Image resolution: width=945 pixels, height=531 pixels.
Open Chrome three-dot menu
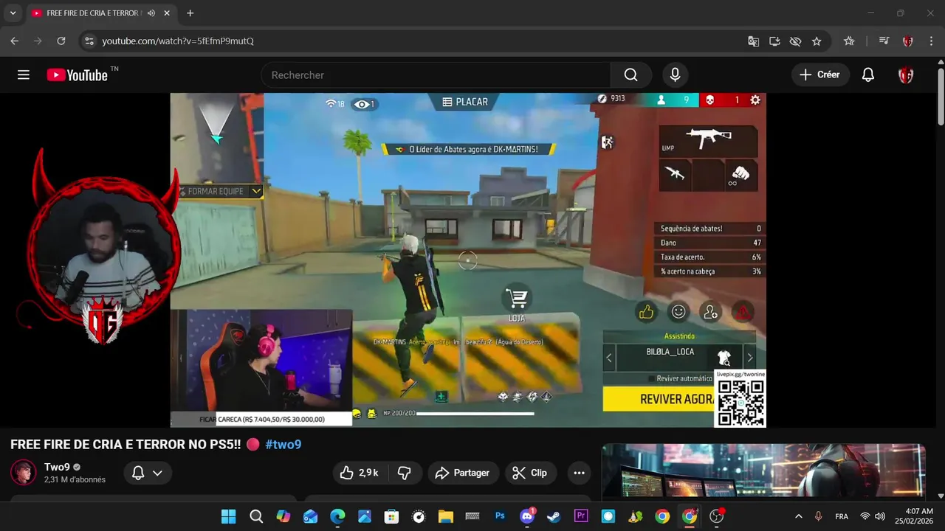tap(930, 41)
